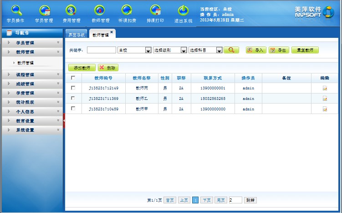Collapse the sidebar using the red splitter arrow
The width and height of the screenshot is (342, 213).
pyautogui.click(x=64, y=120)
